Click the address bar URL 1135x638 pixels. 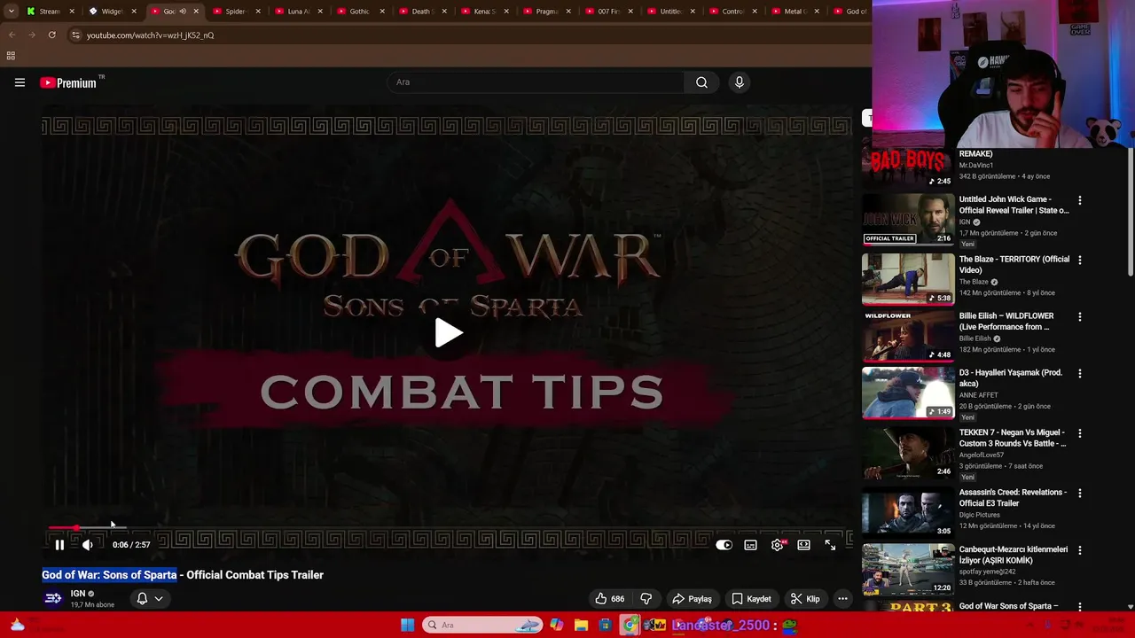pyautogui.click(x=150, y=35)
